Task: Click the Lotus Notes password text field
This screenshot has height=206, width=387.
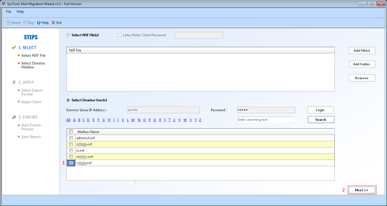Action: tap(199, 35)
